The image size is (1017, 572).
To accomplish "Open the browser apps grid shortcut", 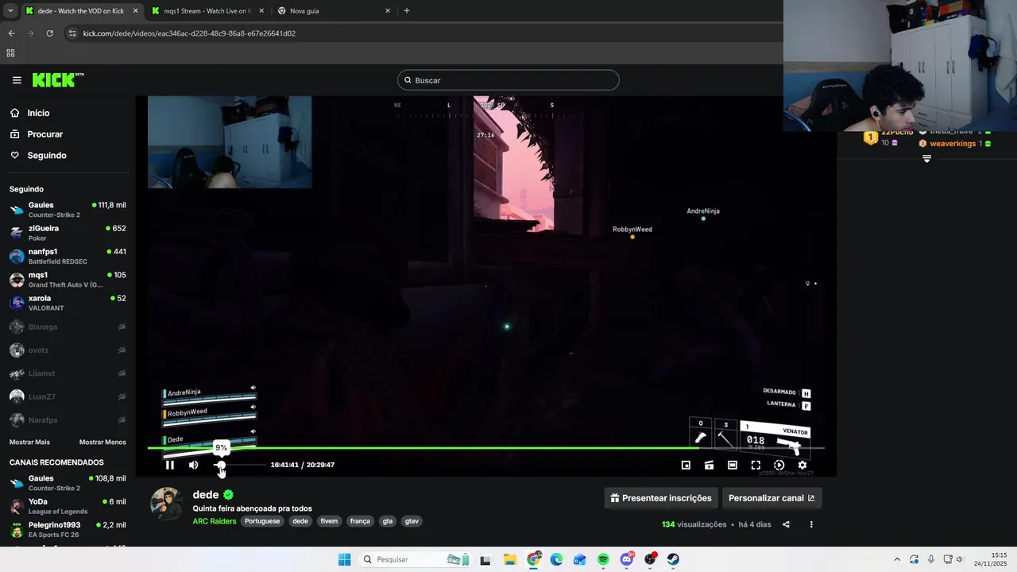I will click(10, 53).
